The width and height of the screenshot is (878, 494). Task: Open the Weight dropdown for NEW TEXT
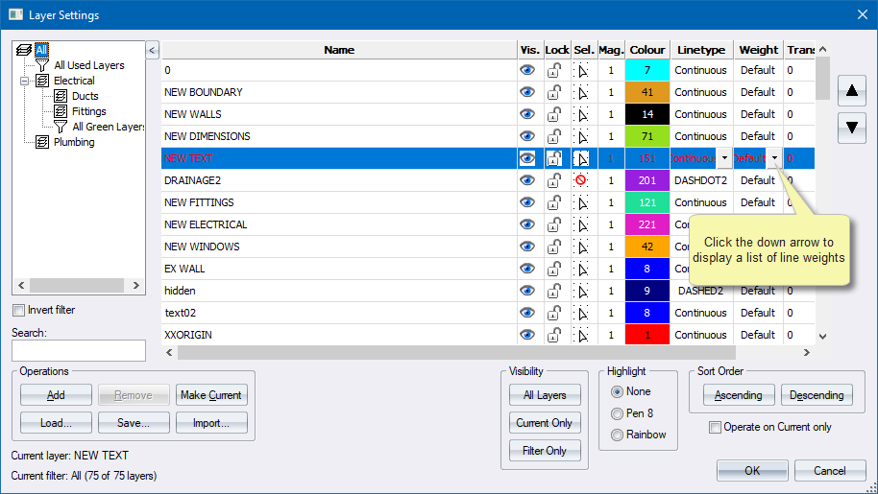[x=774, y=159]
